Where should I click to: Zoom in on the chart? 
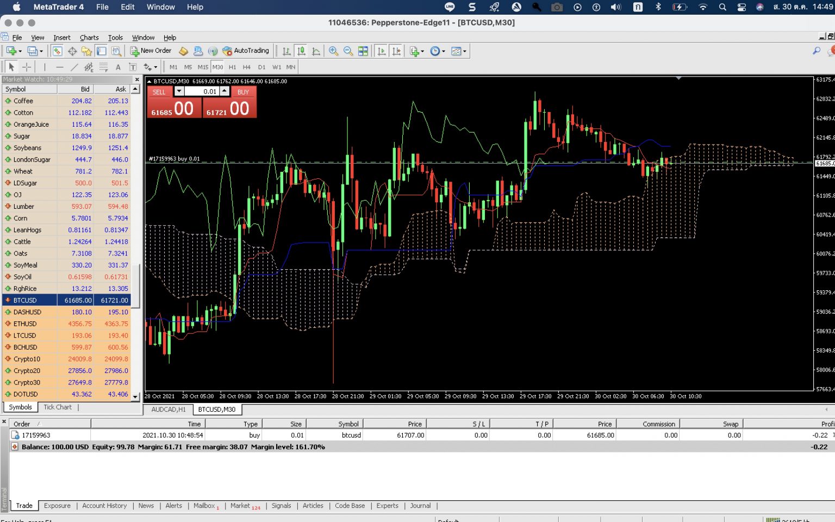point(333,51)
